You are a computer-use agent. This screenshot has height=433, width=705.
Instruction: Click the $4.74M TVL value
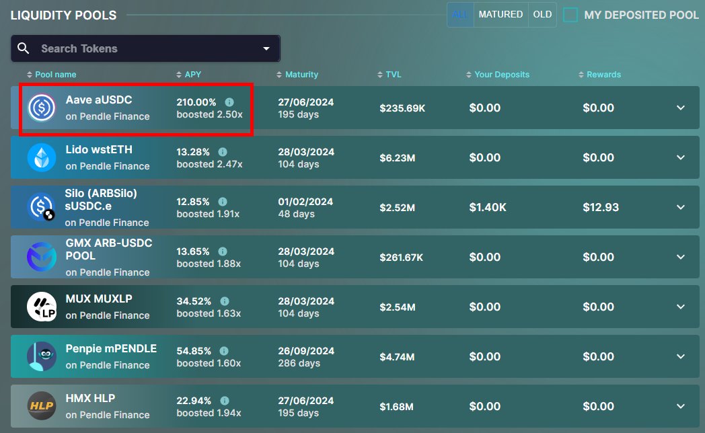point(397,357)
